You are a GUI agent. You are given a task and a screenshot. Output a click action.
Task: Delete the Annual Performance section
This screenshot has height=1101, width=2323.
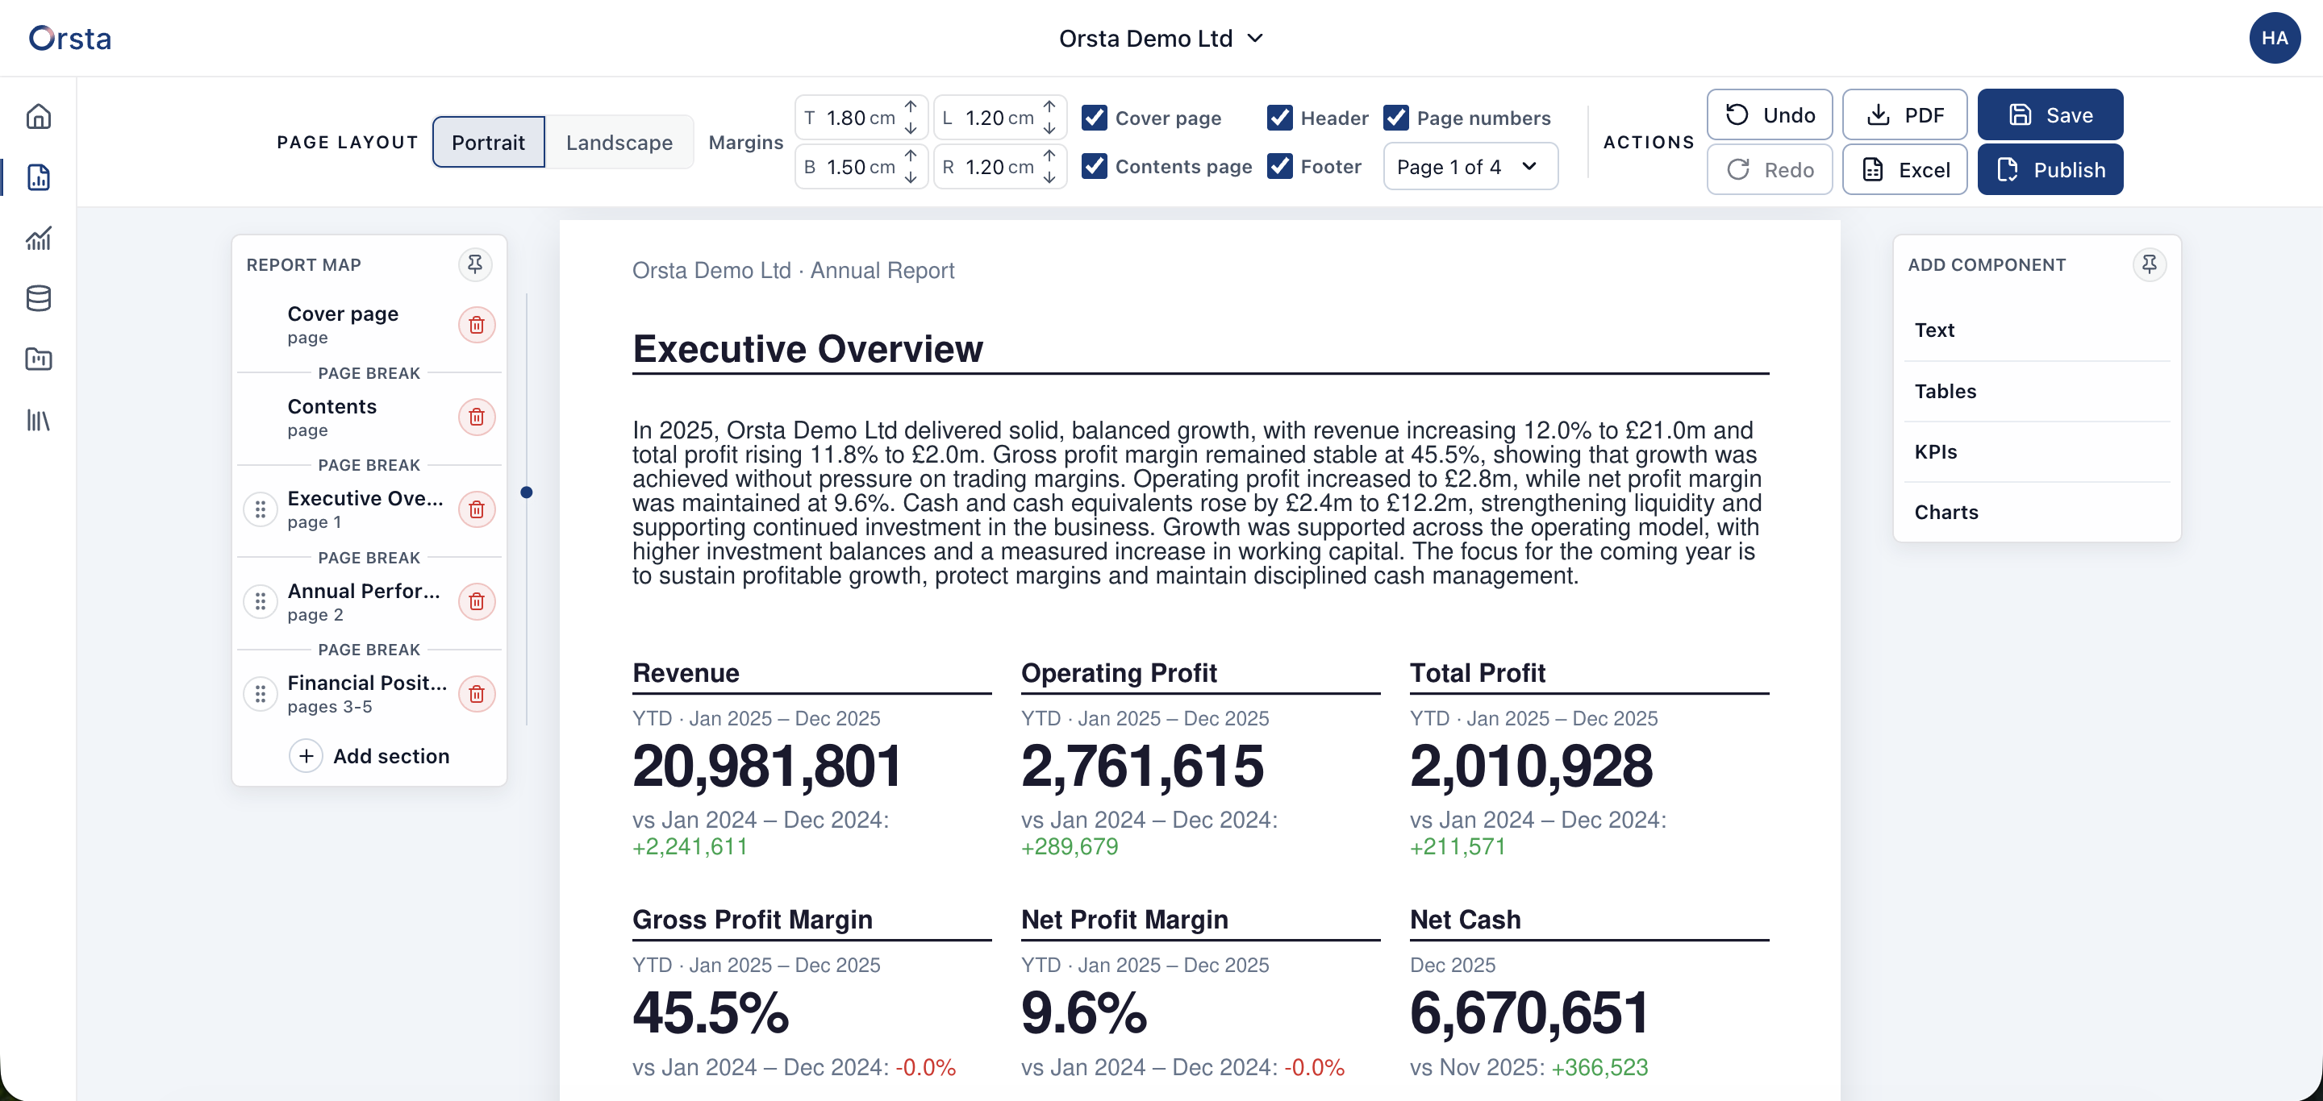pyautogui.click(x=477, y=602)
